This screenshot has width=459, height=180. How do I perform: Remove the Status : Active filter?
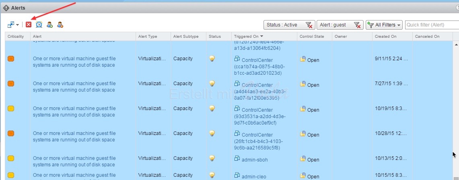pyautogui.click(x=309, y=25)
